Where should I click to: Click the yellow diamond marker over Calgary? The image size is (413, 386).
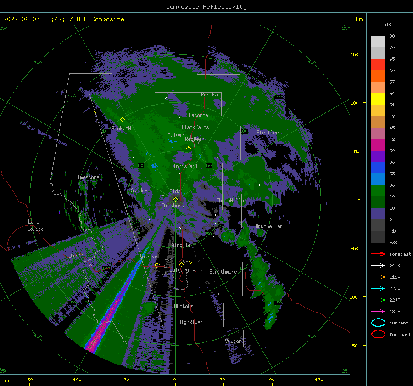[181, 264]
